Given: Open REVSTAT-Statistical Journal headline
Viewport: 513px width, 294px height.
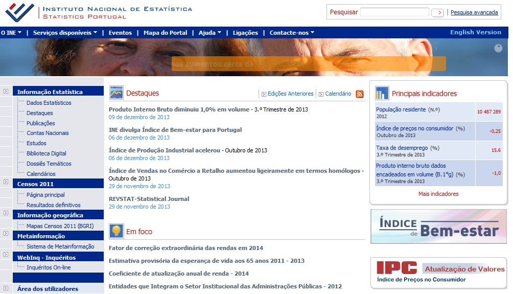Looking at the screenshot, I should [x=149, y=199].
